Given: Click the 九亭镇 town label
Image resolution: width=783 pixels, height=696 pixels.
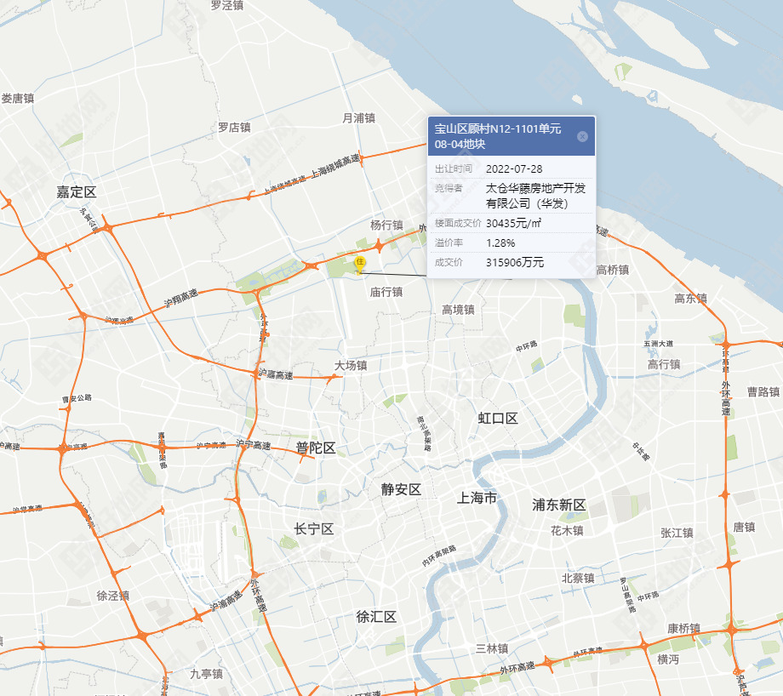Looking at the screenshot, I should [x=206, y=674].
